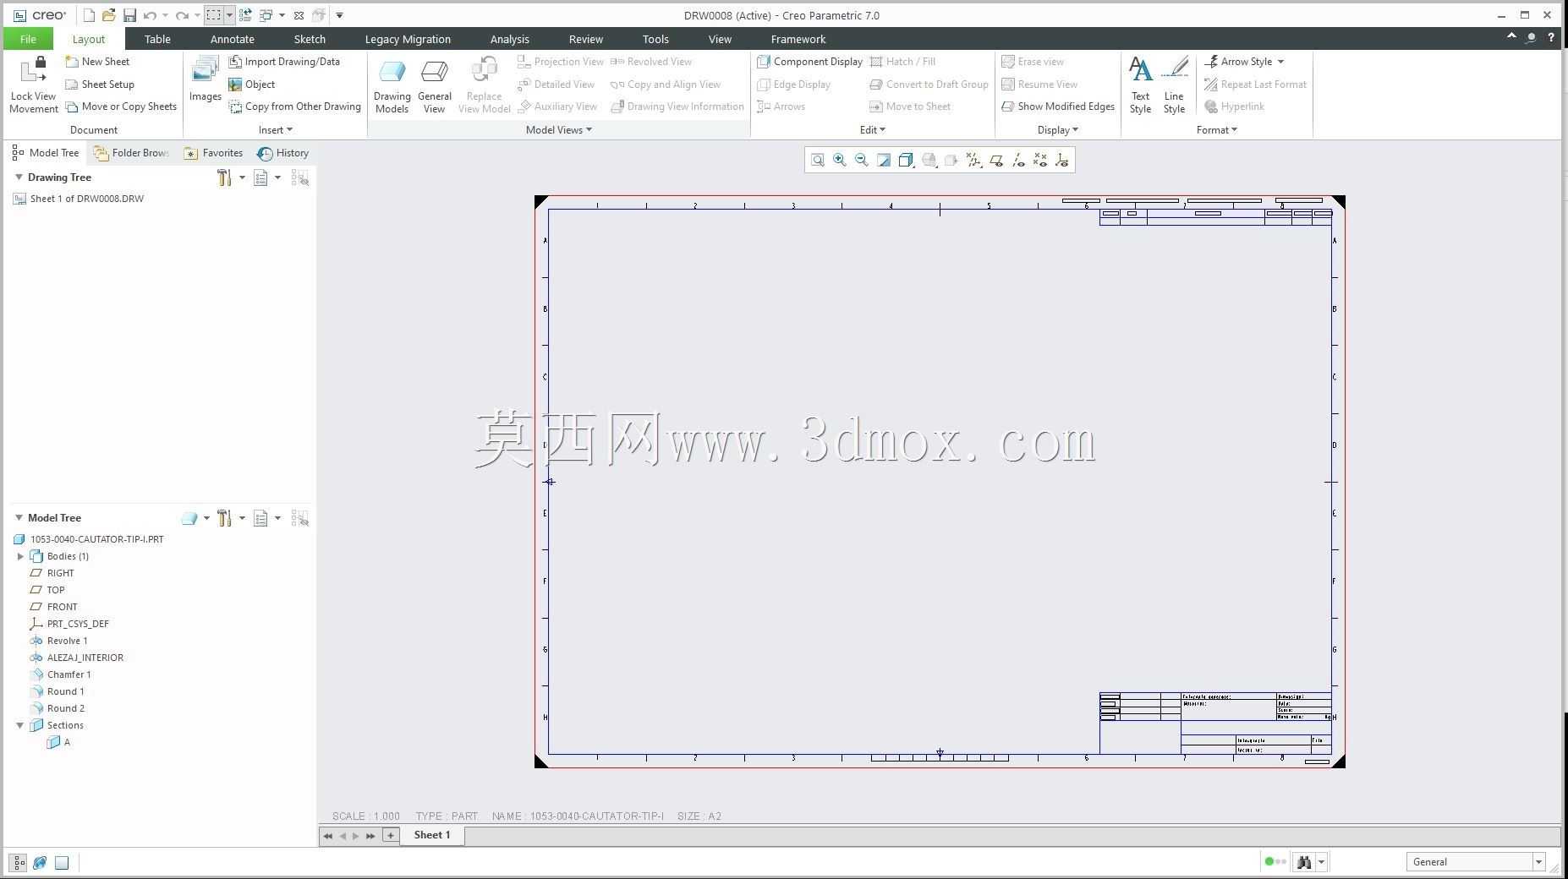1568x879 pixels.
Task: Expand the Format group dropdown
Action: pos(1217,129)
